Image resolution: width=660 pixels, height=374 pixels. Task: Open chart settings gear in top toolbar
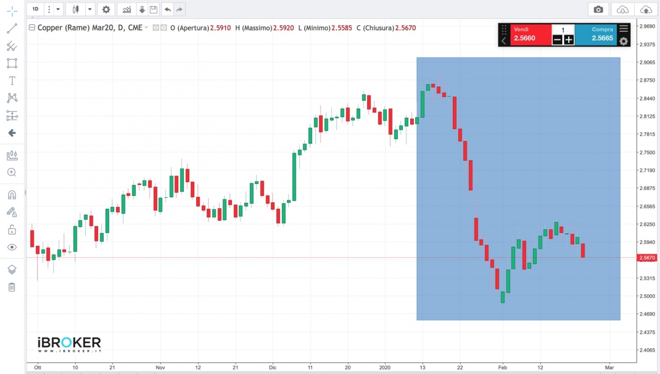106,9
